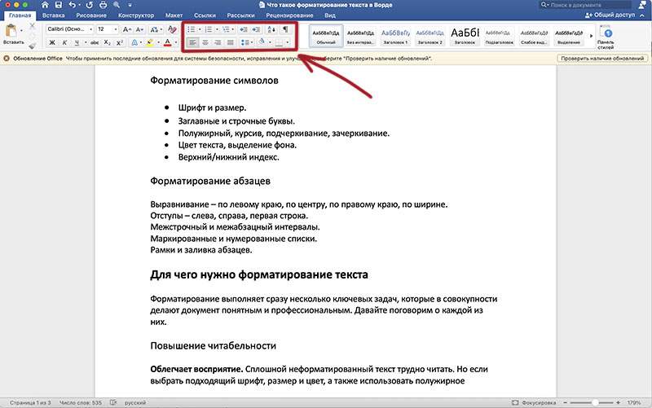Open the Home icon in title bar
This screenshot has width=652, height=408.
click(45, 5)
